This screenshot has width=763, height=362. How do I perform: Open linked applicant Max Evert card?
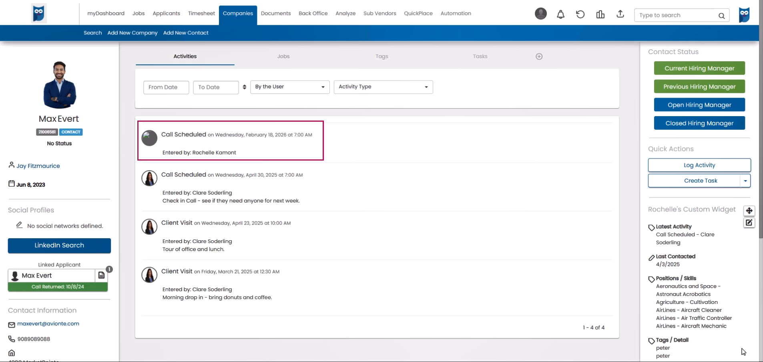[51, 276]
